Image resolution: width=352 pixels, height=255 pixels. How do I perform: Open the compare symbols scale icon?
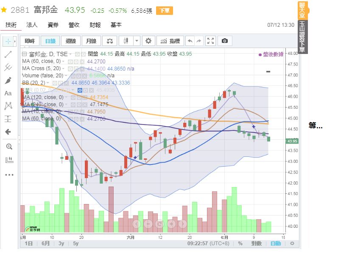click(x=110, y=41)
